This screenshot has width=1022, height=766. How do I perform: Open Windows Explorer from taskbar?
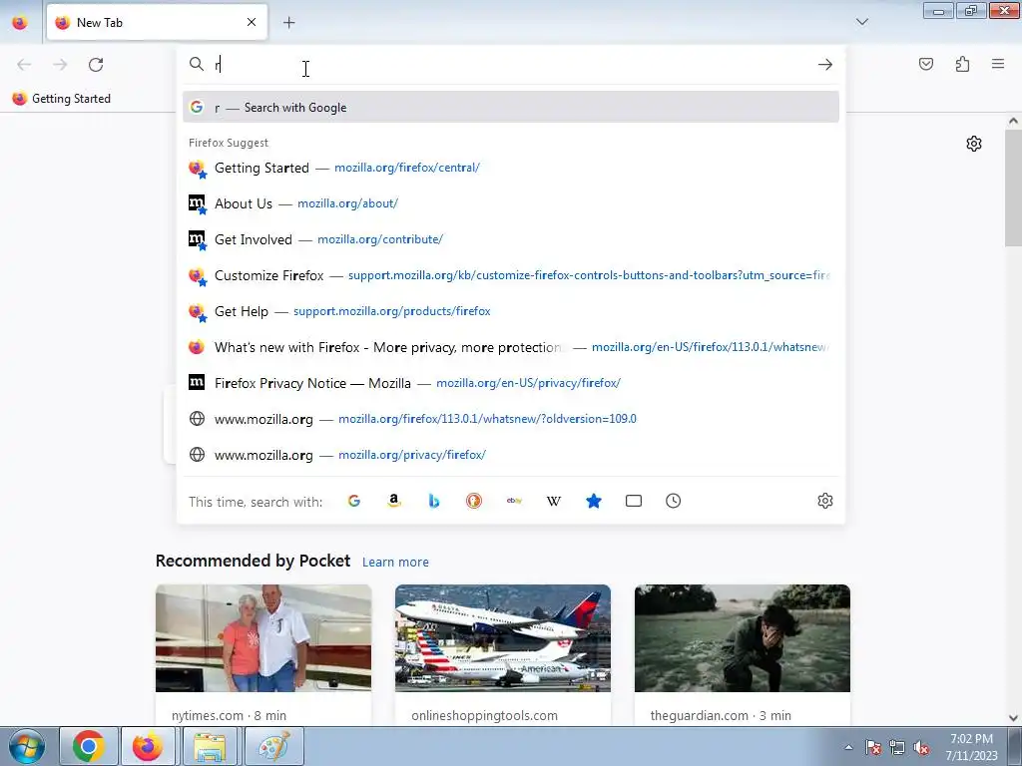[209, 746]
